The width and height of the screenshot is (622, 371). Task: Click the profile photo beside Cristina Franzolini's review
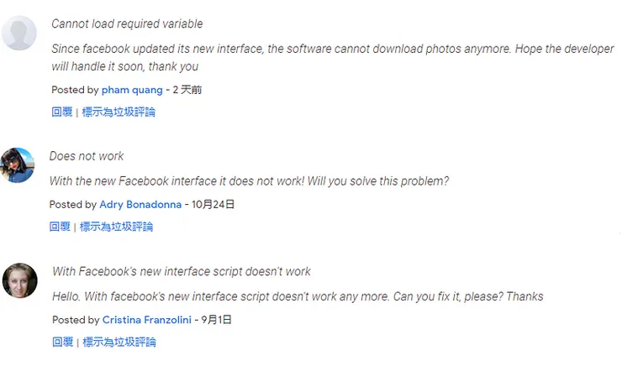(x=20, y=280)
